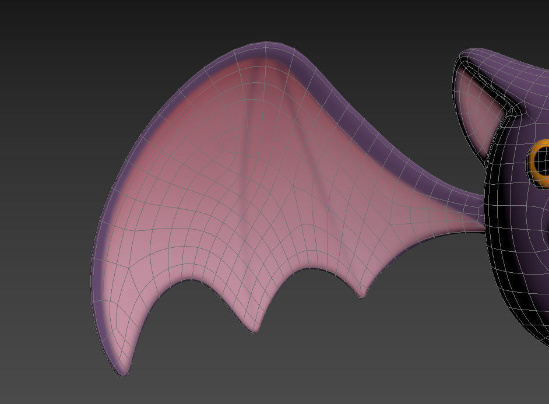Viewport: 549px width, 404px height.
Task: Click the bat's orange eye ring
Action: [533, 164]
